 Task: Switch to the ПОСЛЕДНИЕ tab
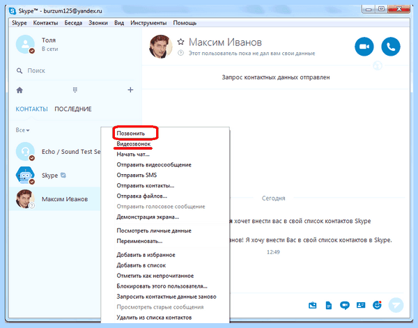[73, 109]
